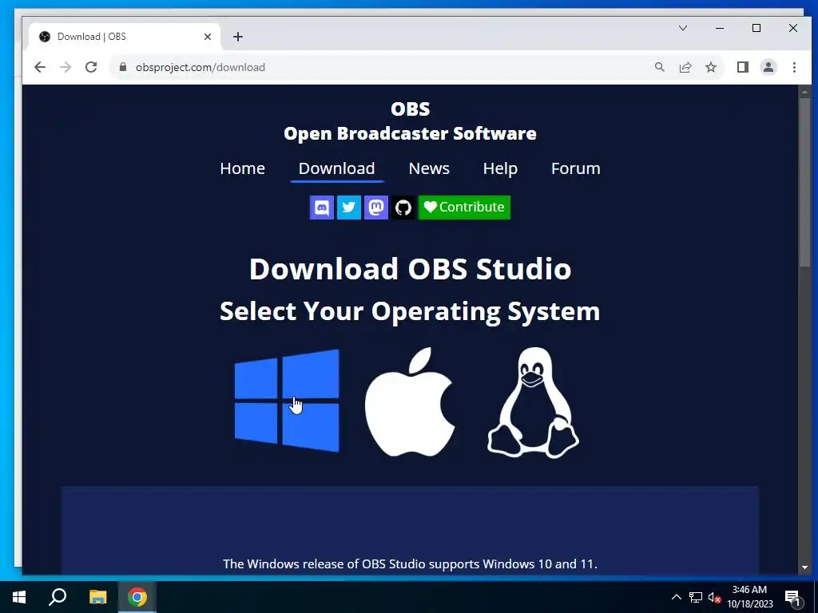Image resolution: width=818 pixels, height=613 pixels.
Task: Open the OBS GitHub link icon
Action: (x=403, y=208)
